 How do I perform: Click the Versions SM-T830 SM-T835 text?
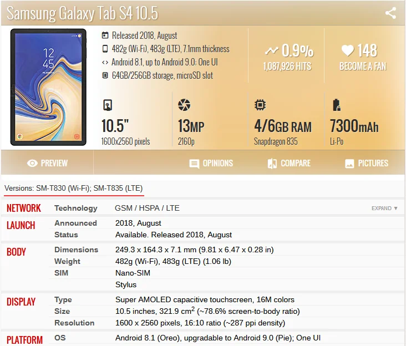click(x=74, y=188)
